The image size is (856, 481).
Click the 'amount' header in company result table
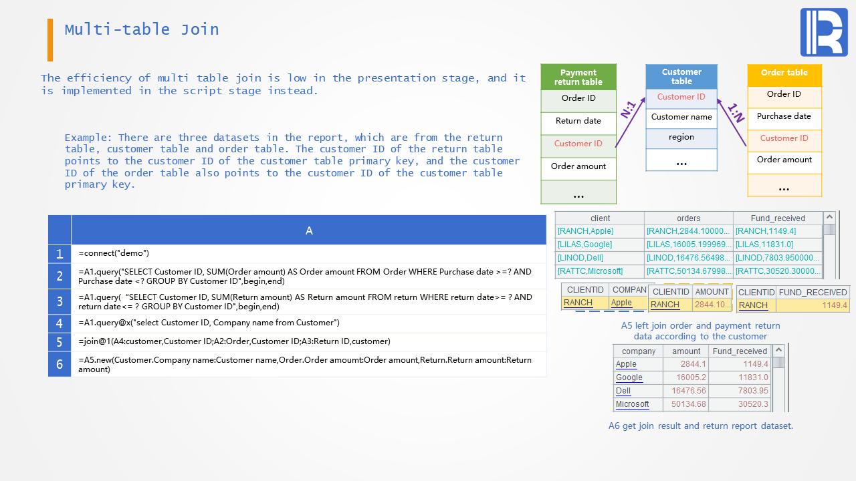[686, 351]
